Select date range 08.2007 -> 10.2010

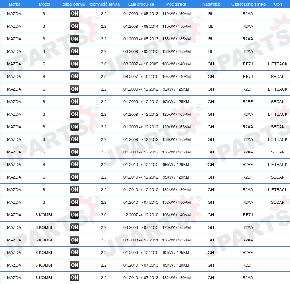pyautogui.click(x=141, y=77)
